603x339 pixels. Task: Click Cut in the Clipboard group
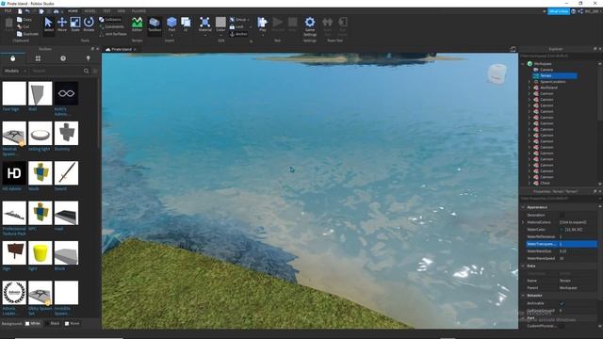click(x=23, y=26)
